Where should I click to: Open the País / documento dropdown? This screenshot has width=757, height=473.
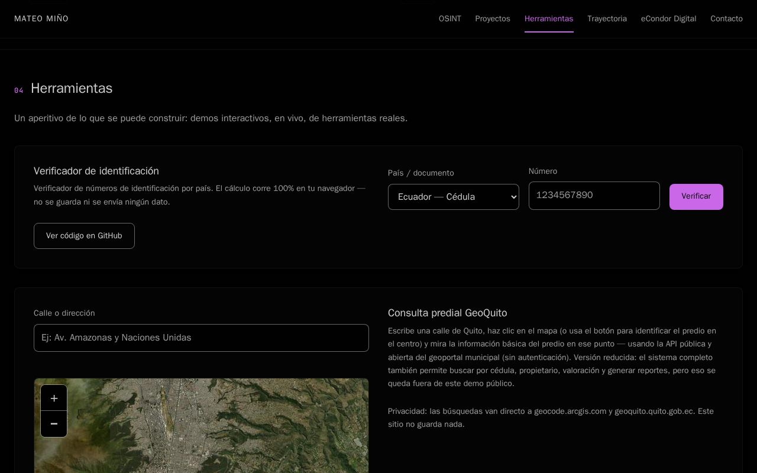tap(454, 197)
